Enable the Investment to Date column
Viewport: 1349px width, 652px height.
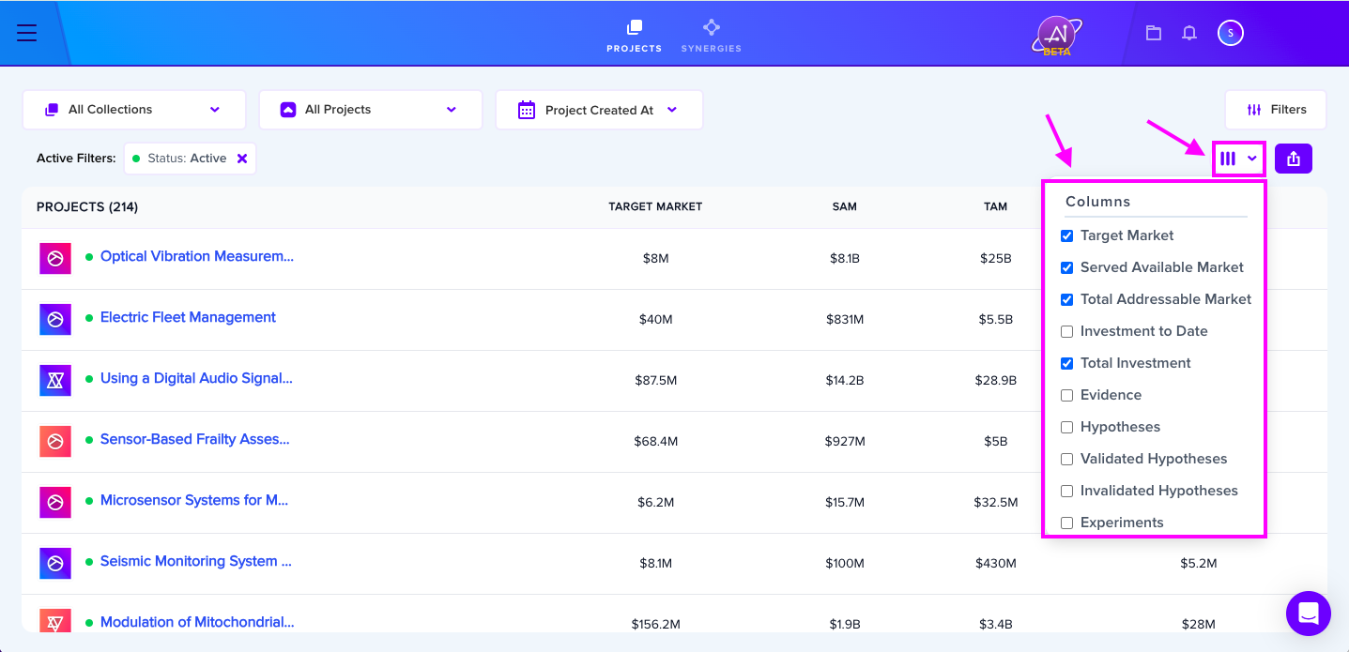click(x=1066, y=331)
